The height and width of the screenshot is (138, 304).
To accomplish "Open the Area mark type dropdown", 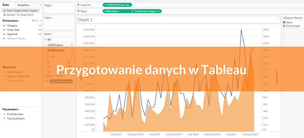I will coord(59,56).
